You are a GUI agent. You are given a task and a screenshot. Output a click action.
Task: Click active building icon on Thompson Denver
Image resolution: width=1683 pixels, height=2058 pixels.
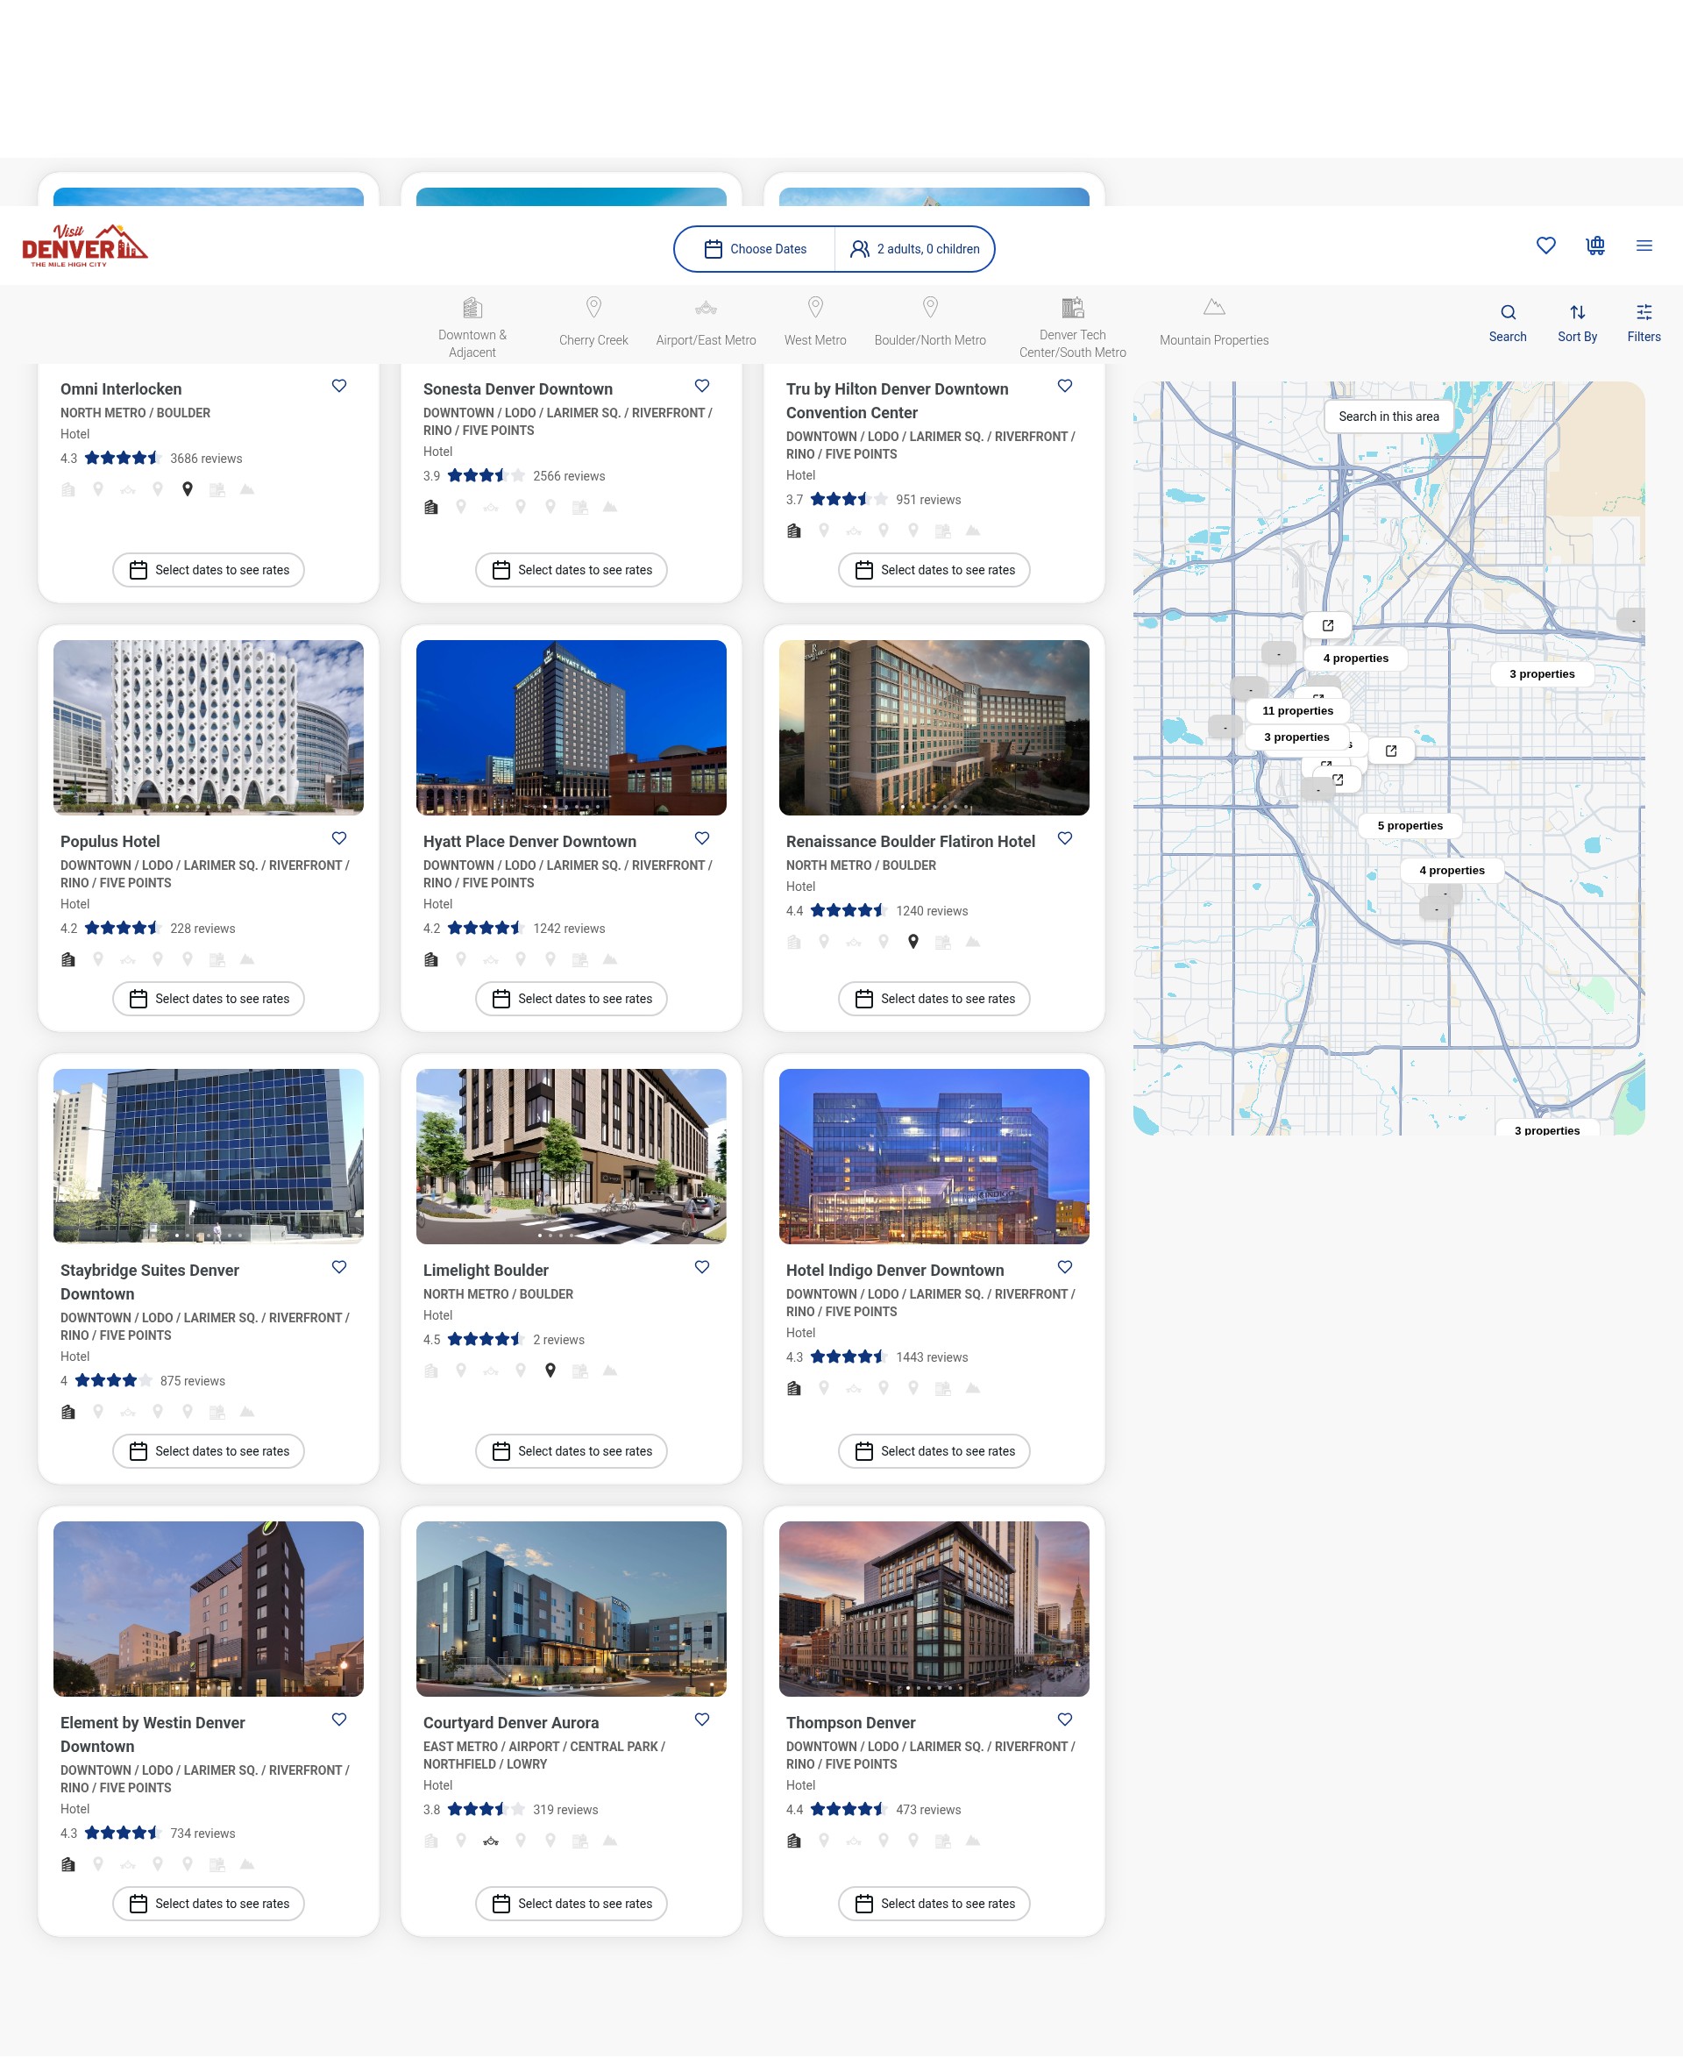click(794, 1841)
